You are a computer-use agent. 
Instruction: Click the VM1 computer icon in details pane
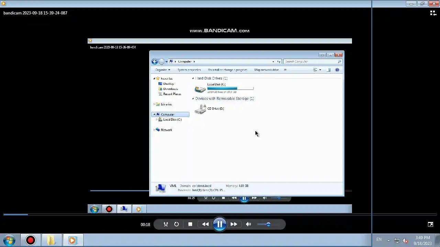pos(161,188)
